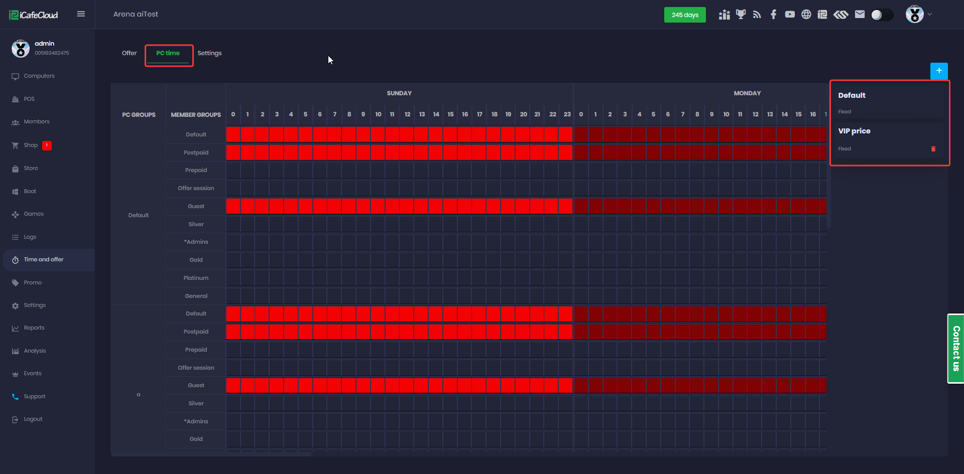Screen dimensions: 964x474
Task: Click the 245 days license button
Action: click(x=684, y=15)
